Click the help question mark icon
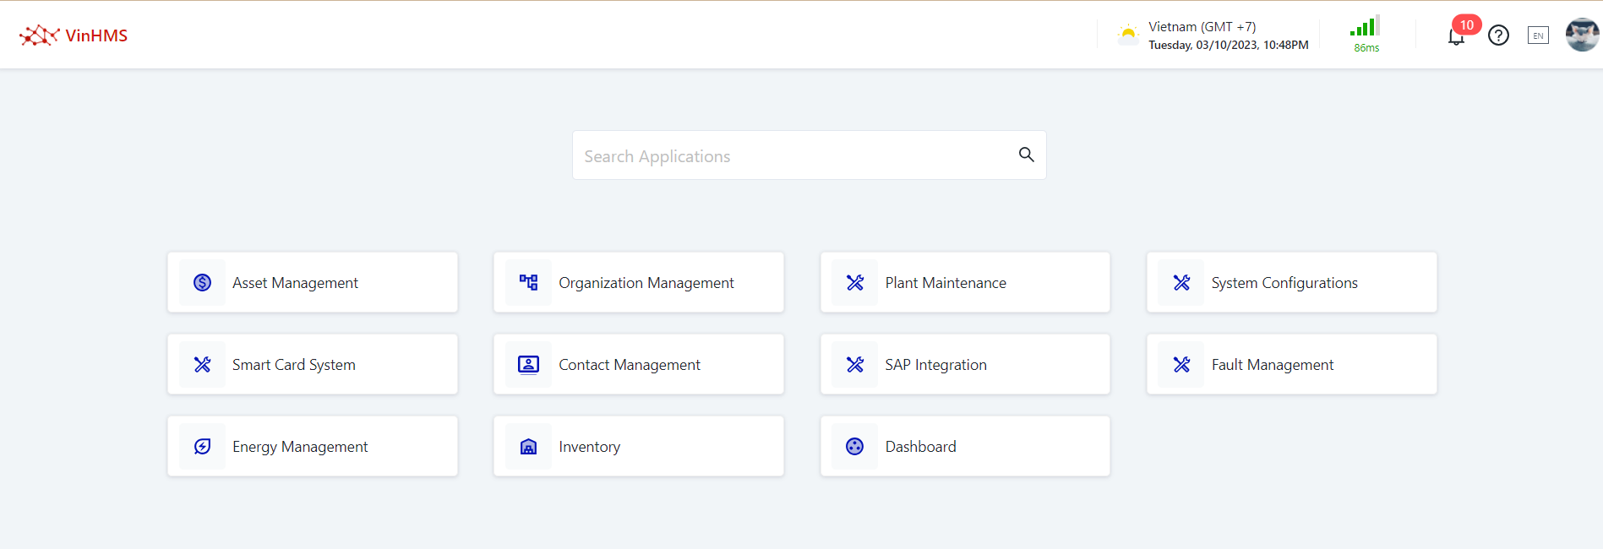 coord(1498,35)
